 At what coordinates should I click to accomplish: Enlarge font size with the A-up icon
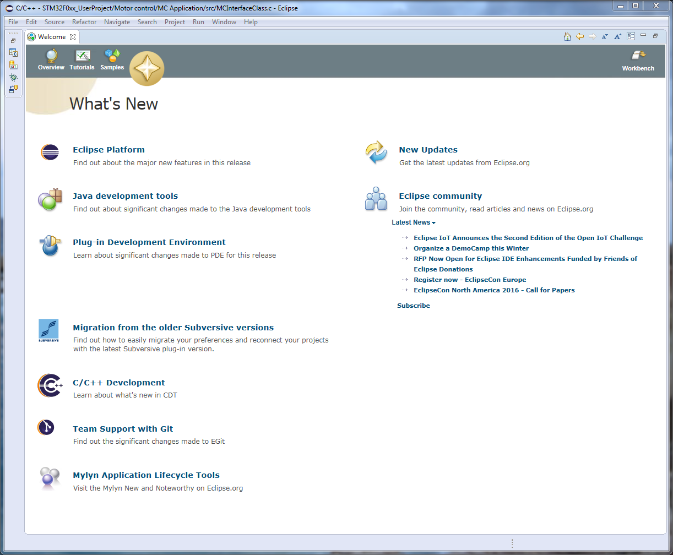pyautogui.click(x=618, y=36)
